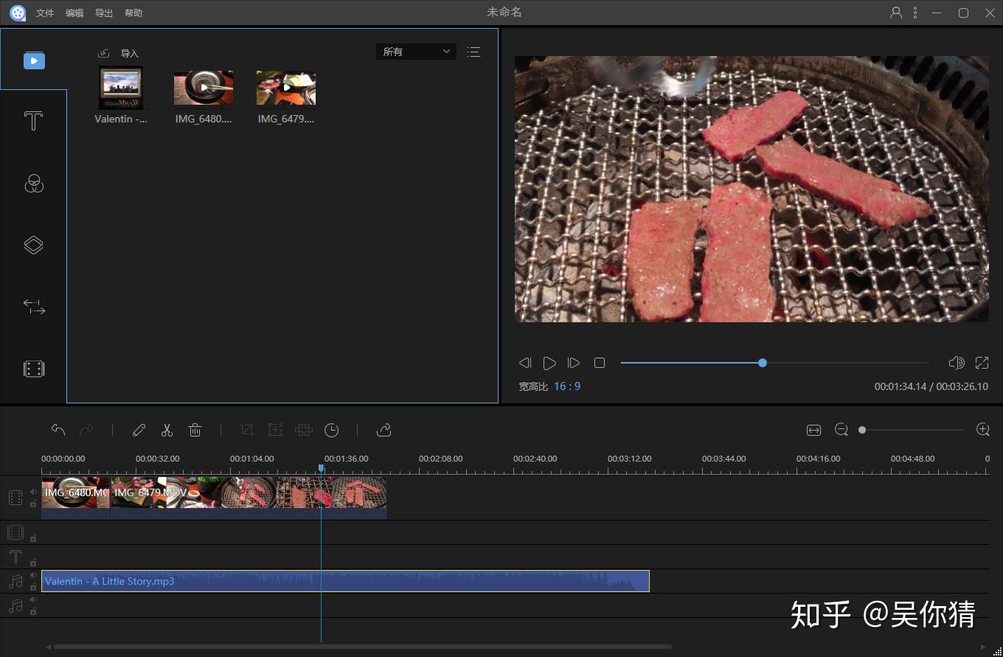Stop the preview playback
This screenshot has width=1003, height=657.
(x=600, y=363)
